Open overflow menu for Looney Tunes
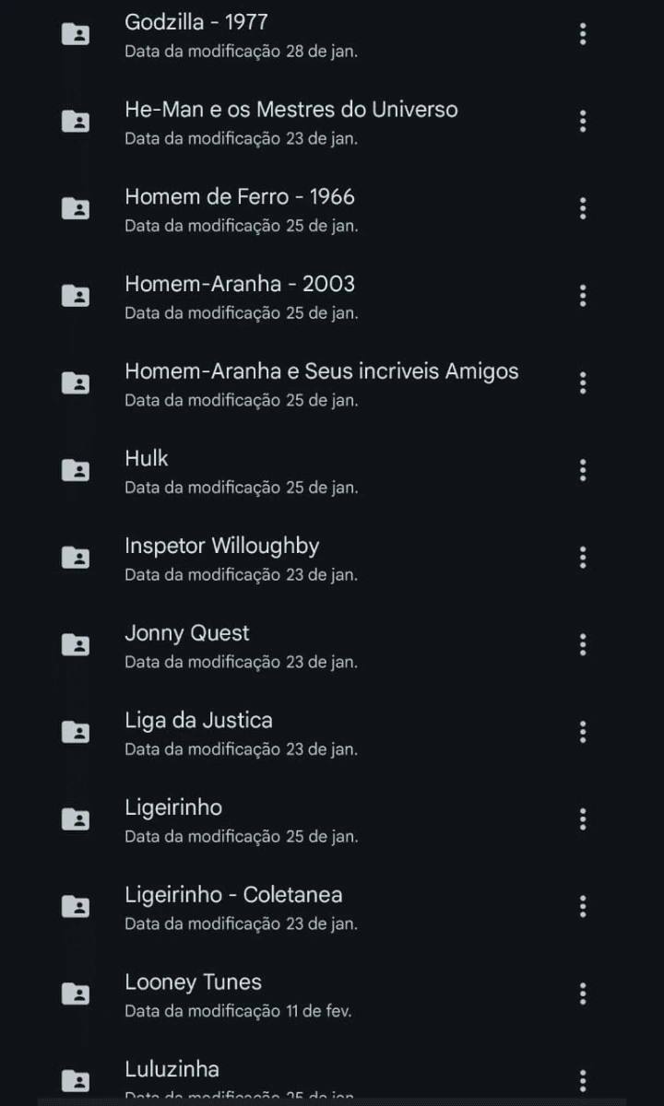Image resolution: width=664 pixels, height=1106 pixels. (x=583, y=994)
